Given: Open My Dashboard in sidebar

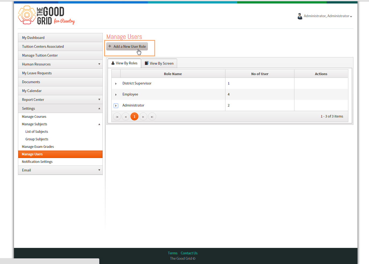Looking at the screenshot, I should [60, 38].
